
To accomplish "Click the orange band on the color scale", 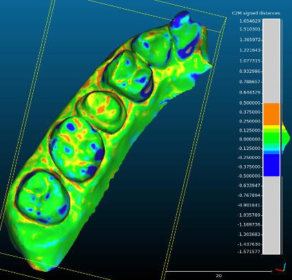I will [271, 114].
